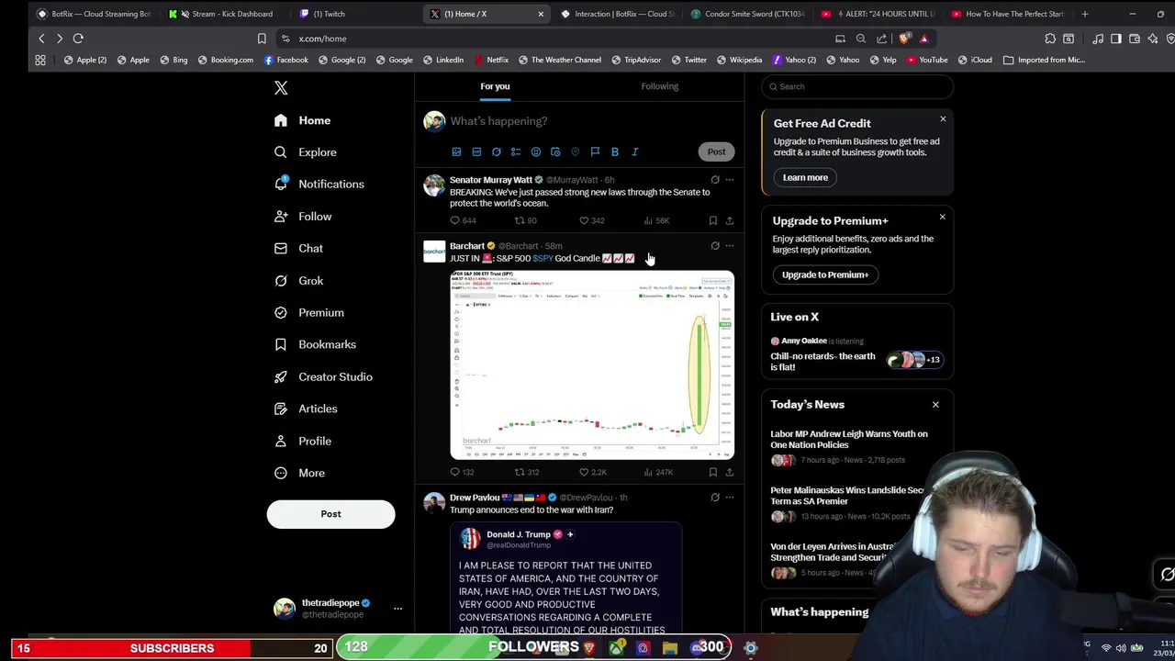Open the Imported from Mic... bookmarks folder

1045,60
